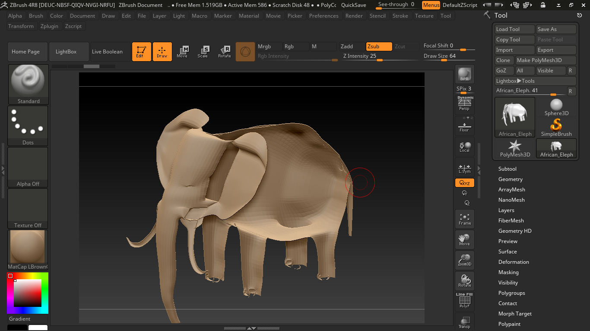Expand the Deformation section
The image size is (590, 331).
[514, 262]
